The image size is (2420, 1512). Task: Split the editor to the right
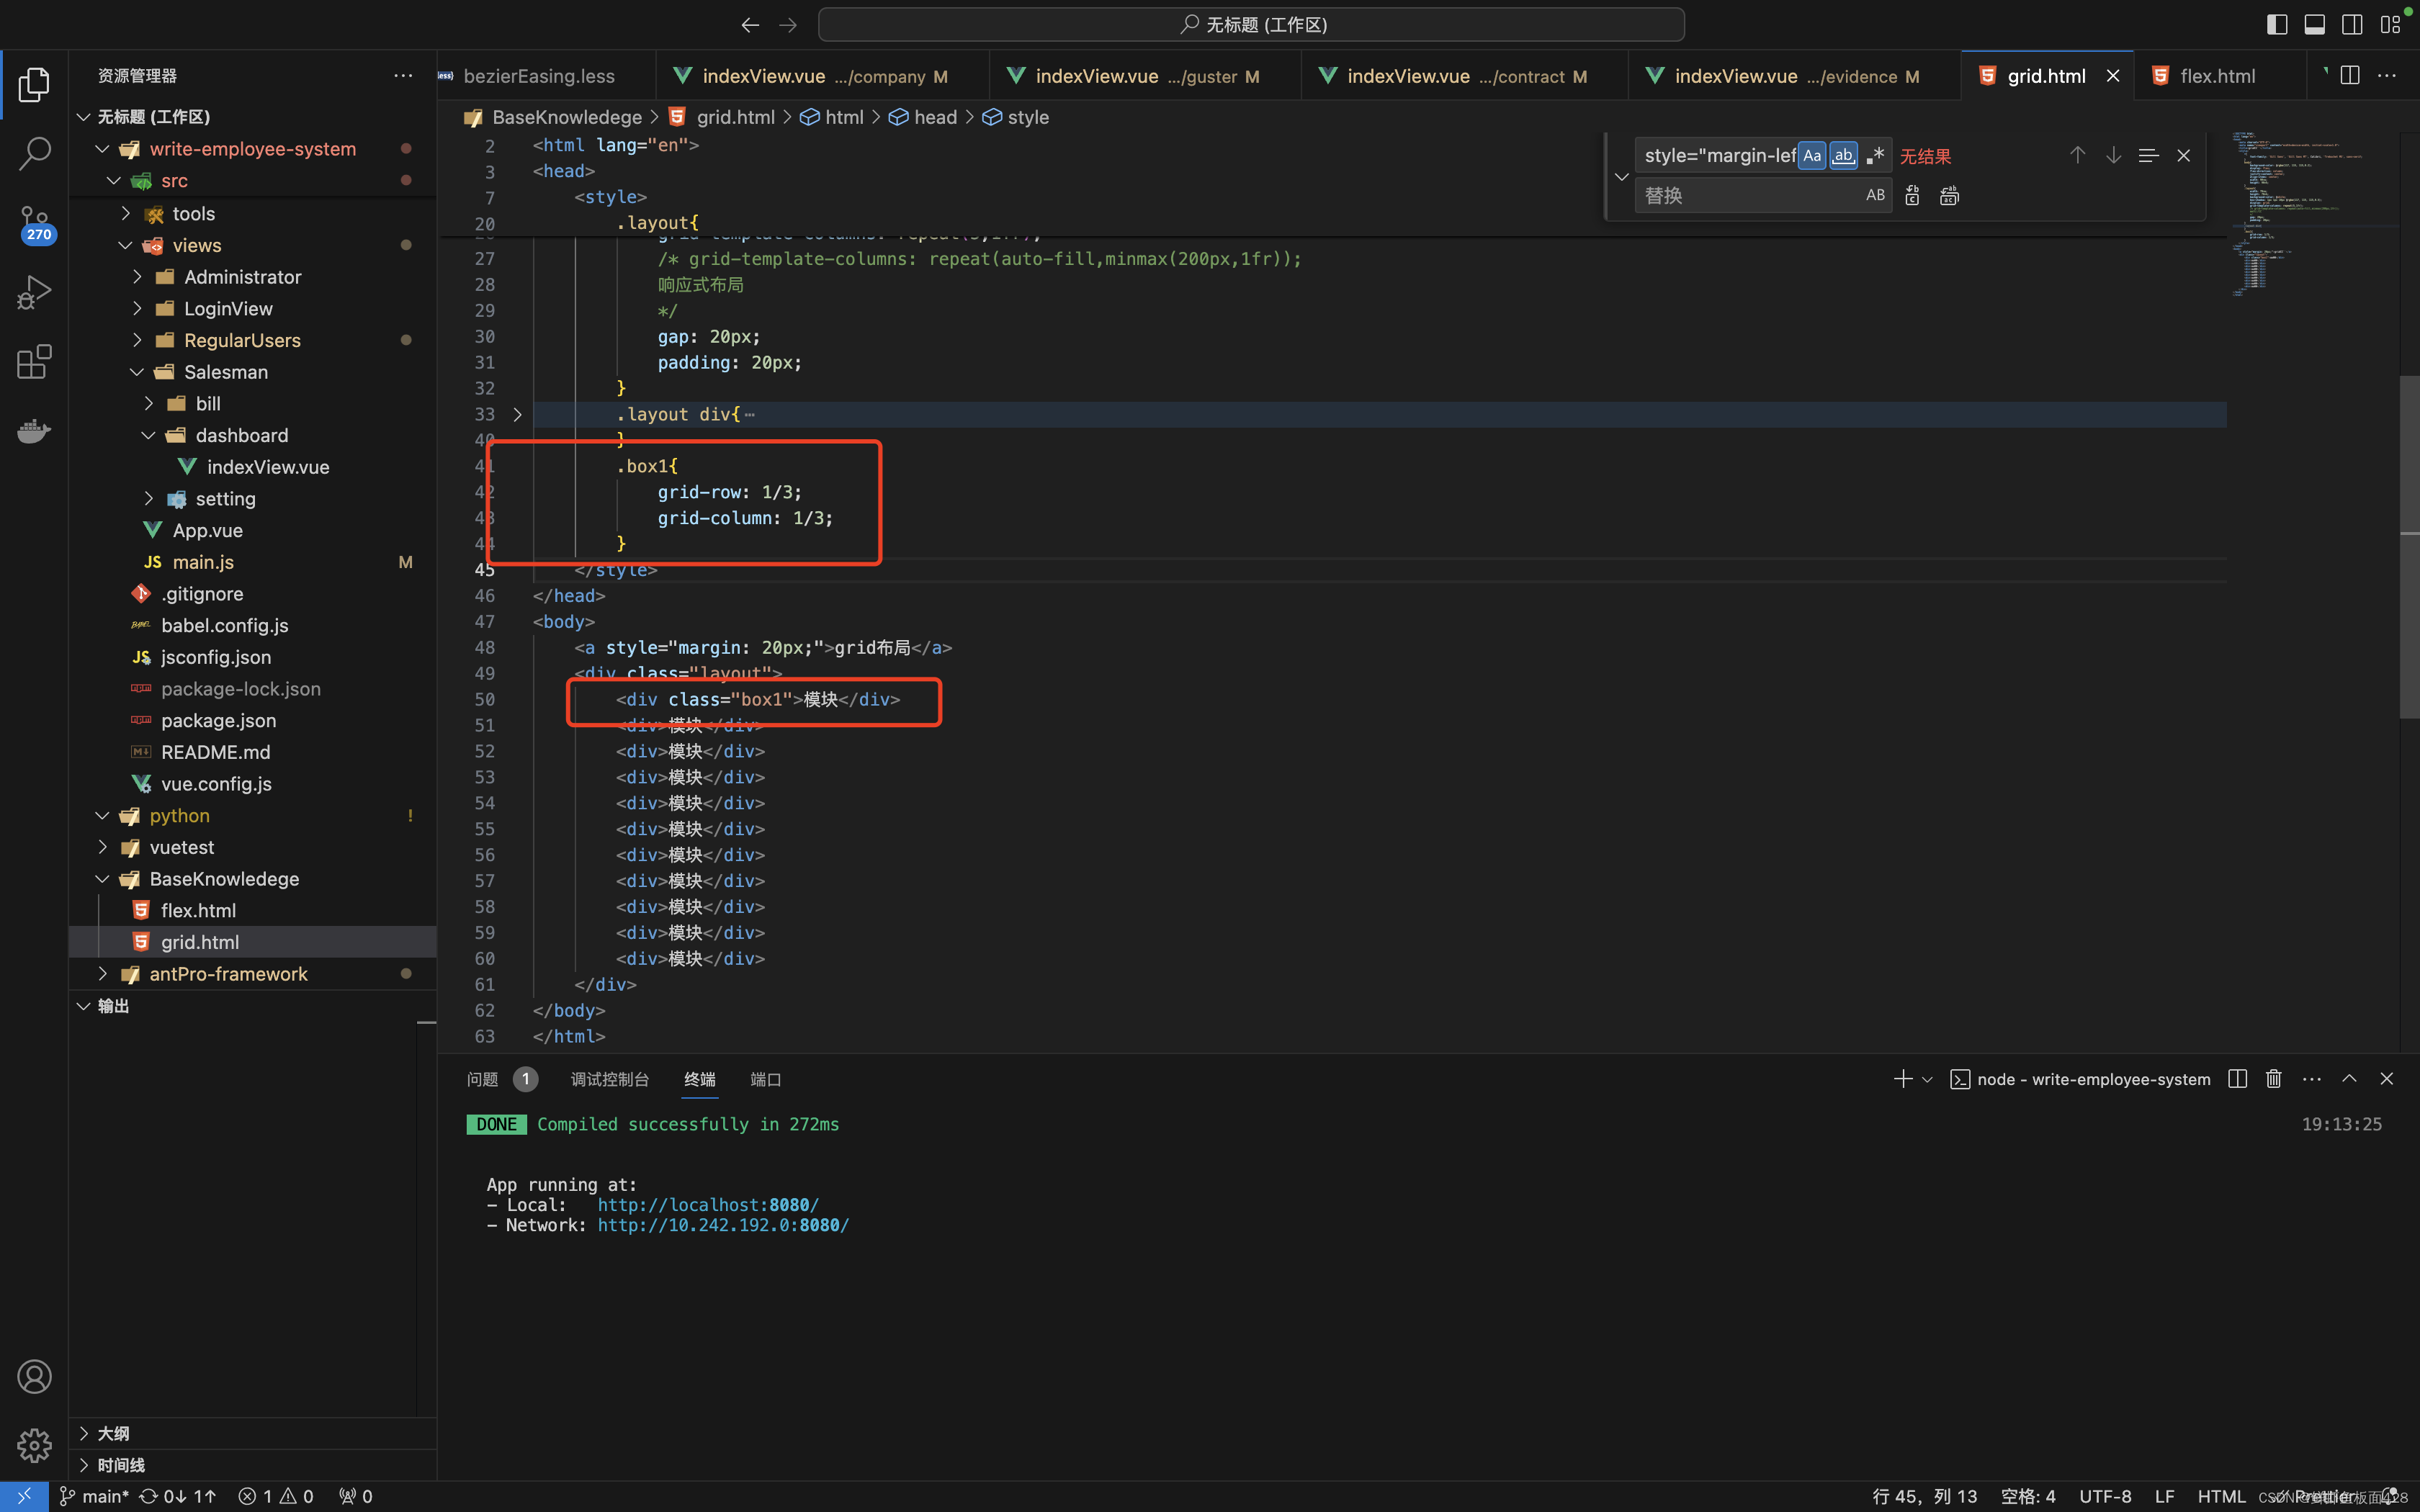pos(2350,76)
